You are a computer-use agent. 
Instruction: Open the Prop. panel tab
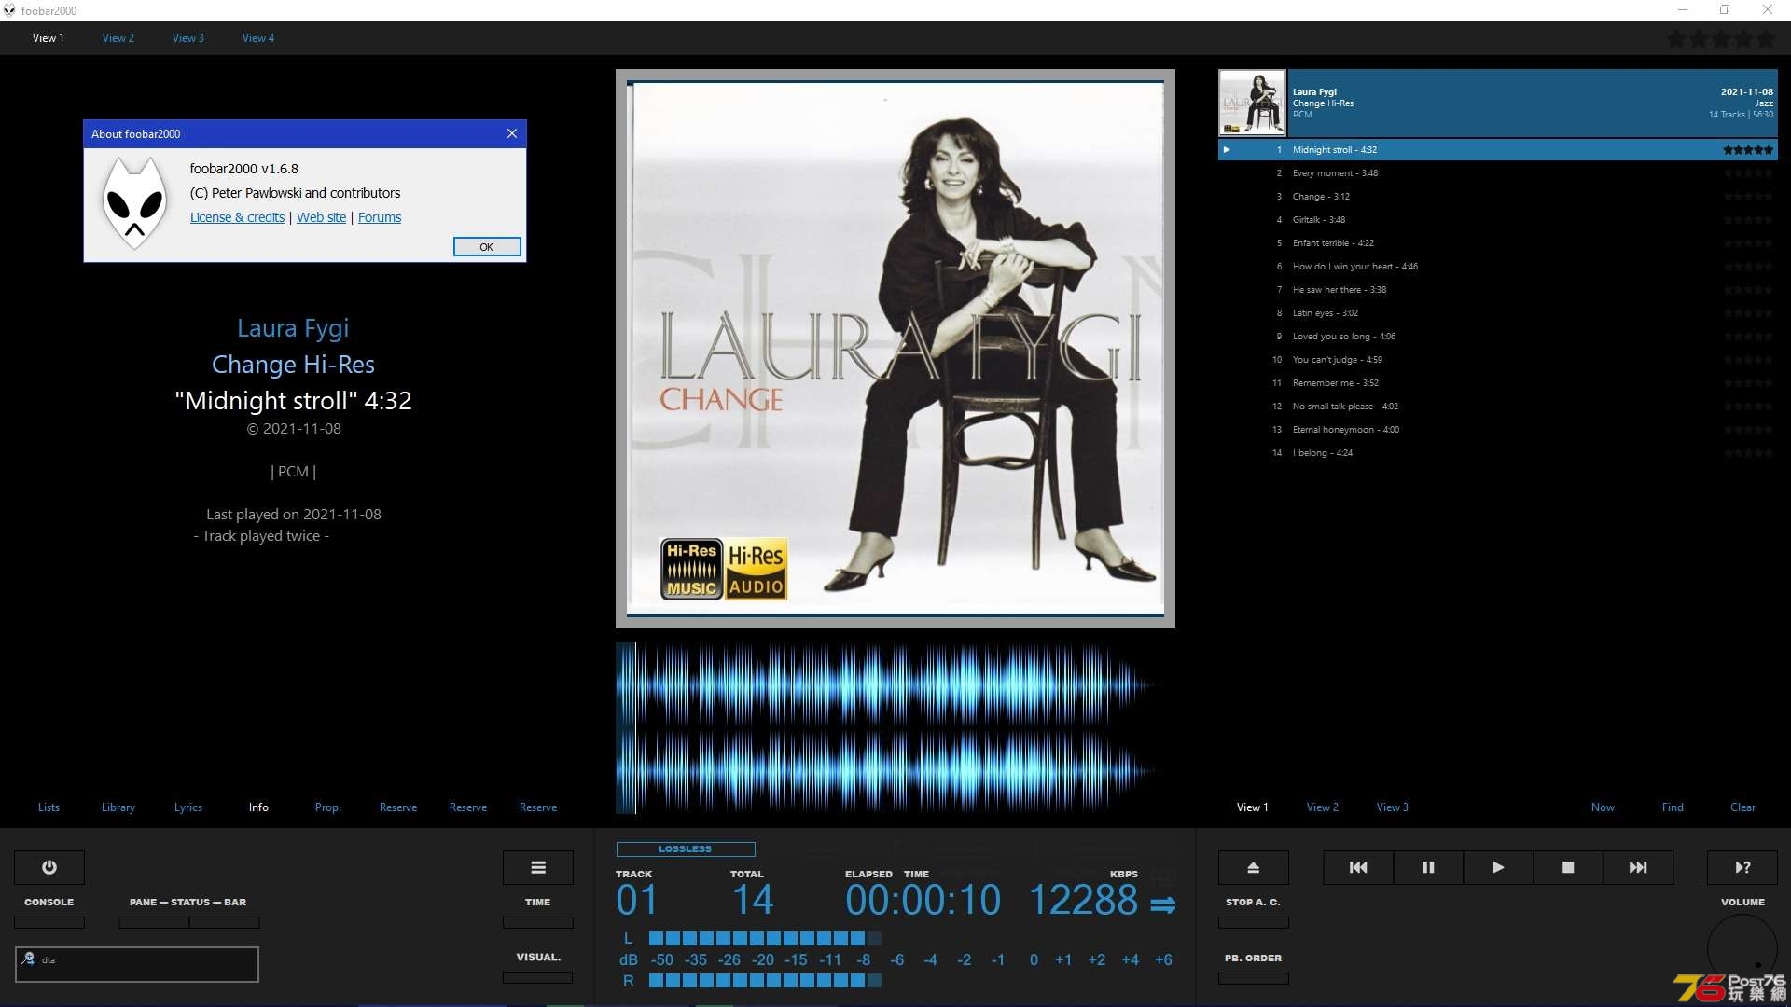pyautogui.click(x=328, y=807)
